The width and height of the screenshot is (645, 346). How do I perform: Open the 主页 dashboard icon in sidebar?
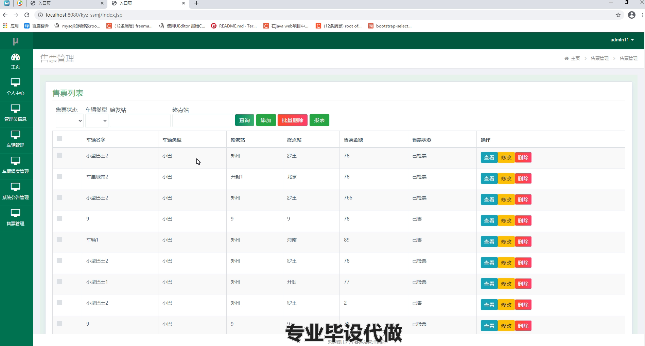click(x=16, y=57)
